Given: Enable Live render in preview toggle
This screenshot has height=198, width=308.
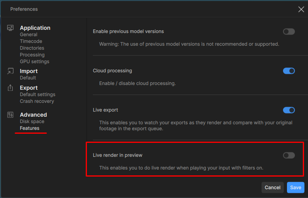Looking at the screenshot, I should click(289, 156).
